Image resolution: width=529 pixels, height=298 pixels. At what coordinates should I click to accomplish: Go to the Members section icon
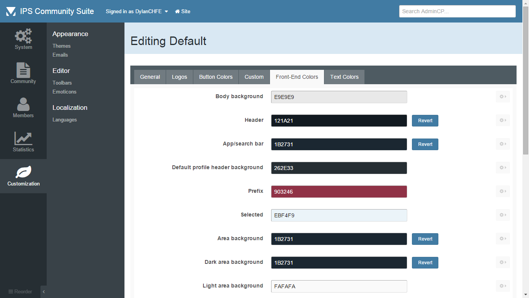pos(23,104)
